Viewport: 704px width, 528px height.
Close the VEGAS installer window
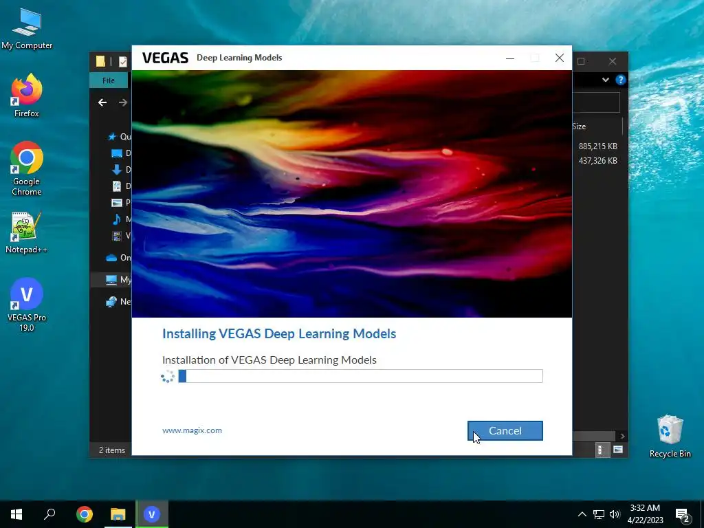tap(560, 58)
